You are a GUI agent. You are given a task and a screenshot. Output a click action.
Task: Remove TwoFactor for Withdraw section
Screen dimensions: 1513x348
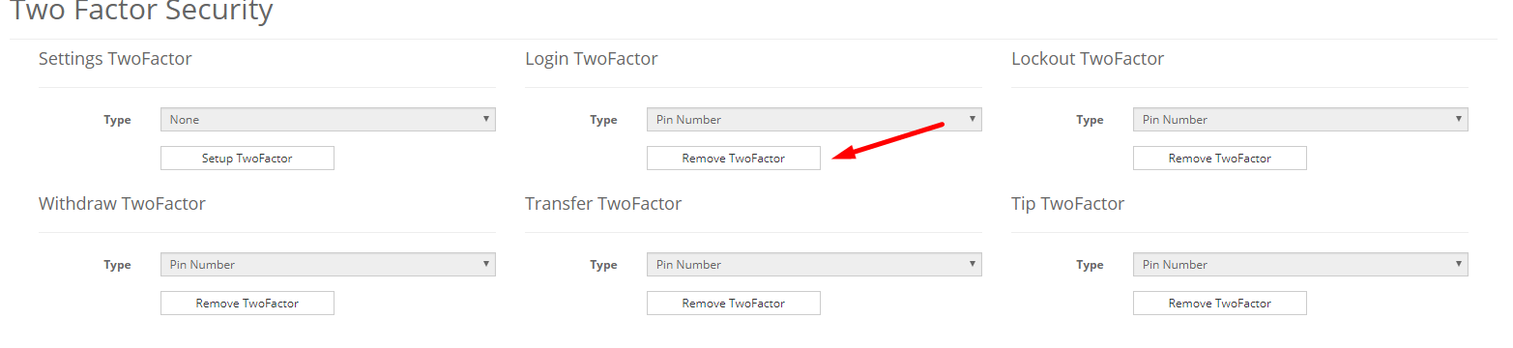247,304
